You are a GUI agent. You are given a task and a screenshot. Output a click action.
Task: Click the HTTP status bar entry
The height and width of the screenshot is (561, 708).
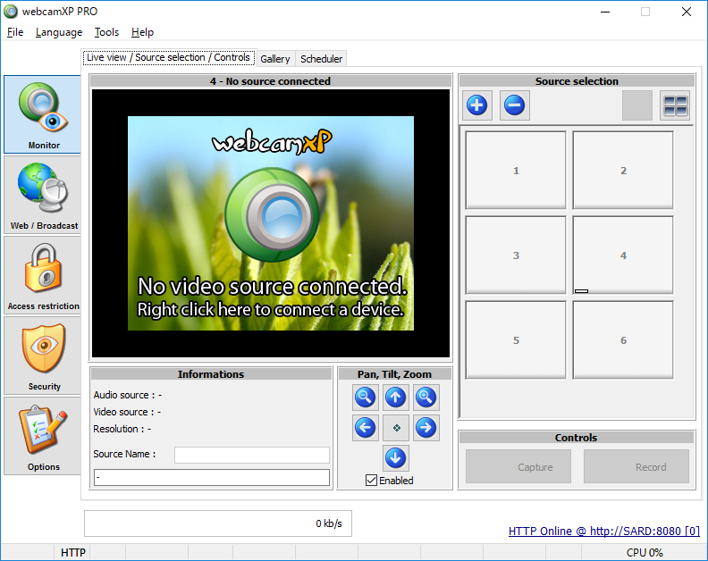(x=72, y=552)
